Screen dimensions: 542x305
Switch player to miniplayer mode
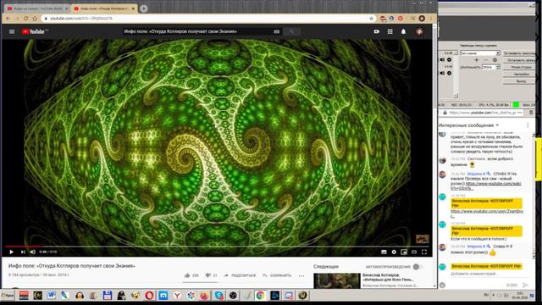pos(404,252)
